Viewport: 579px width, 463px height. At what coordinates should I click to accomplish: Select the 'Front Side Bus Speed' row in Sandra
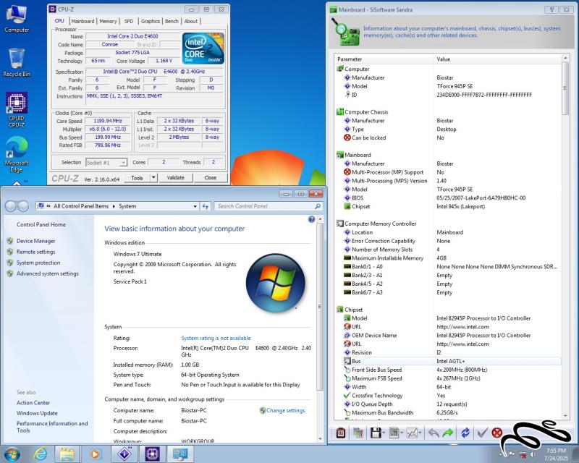click(448, 370)
